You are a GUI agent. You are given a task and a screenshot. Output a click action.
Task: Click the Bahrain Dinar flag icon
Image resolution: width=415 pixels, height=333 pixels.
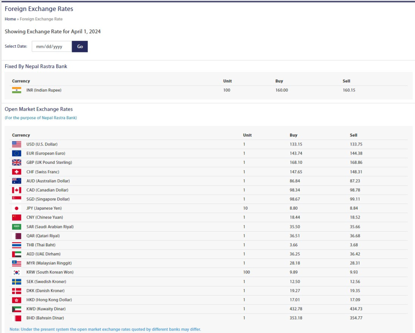point(17,318)
